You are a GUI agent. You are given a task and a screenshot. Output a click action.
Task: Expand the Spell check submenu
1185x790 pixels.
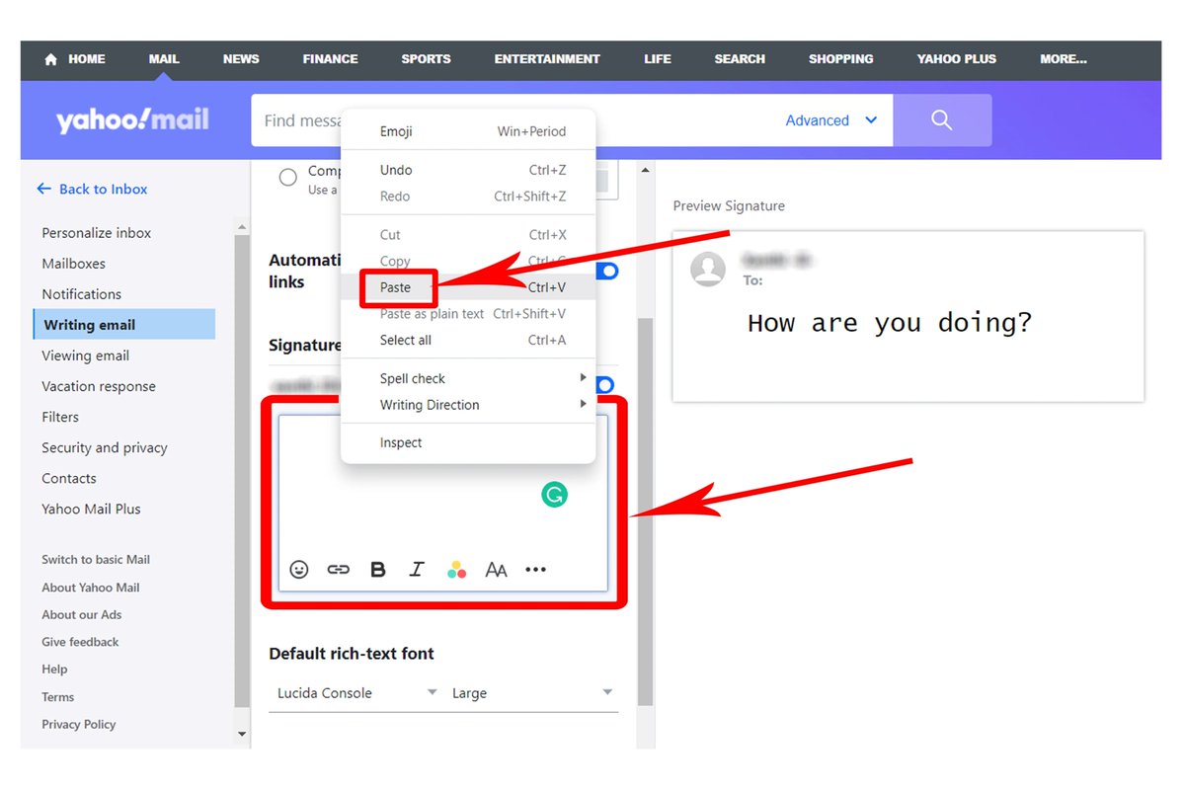click(x=412, y=377)
